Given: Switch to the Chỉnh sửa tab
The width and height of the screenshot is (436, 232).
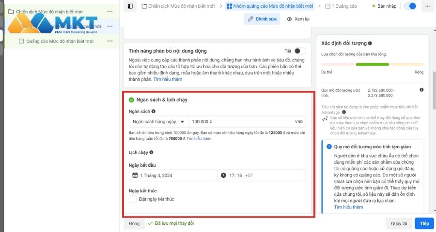Looking at the screenshot, I should tap(262, 19).
